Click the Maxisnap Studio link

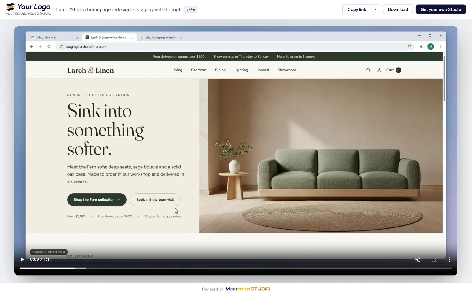pyautogui.click(x=248, y=289)
